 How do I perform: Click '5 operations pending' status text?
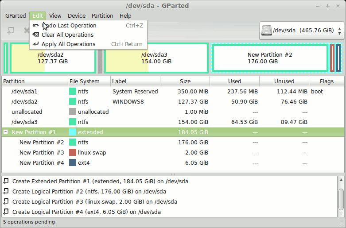29,222
